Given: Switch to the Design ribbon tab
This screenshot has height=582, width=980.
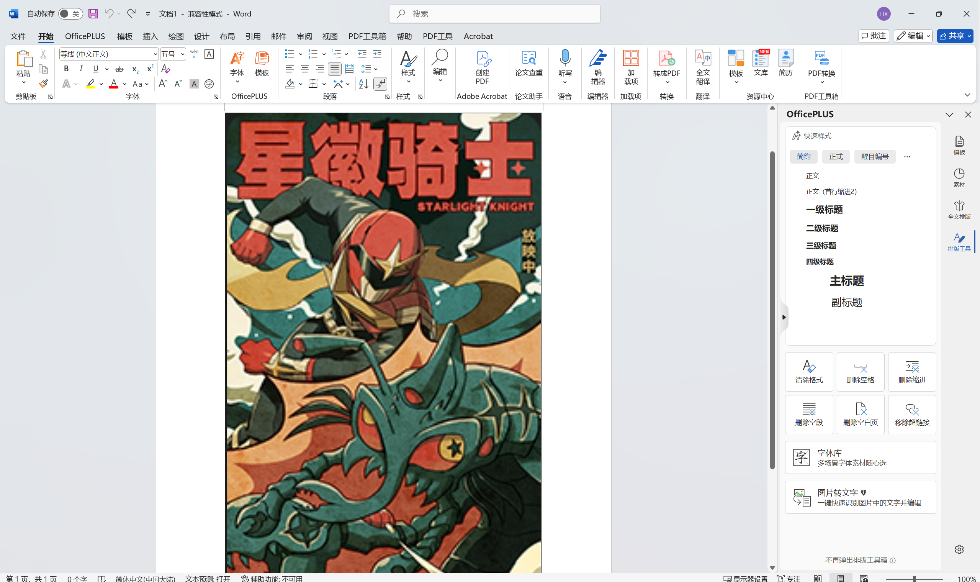Looking at the screenshot, I should pyautogui.click(x=201, y=36).
